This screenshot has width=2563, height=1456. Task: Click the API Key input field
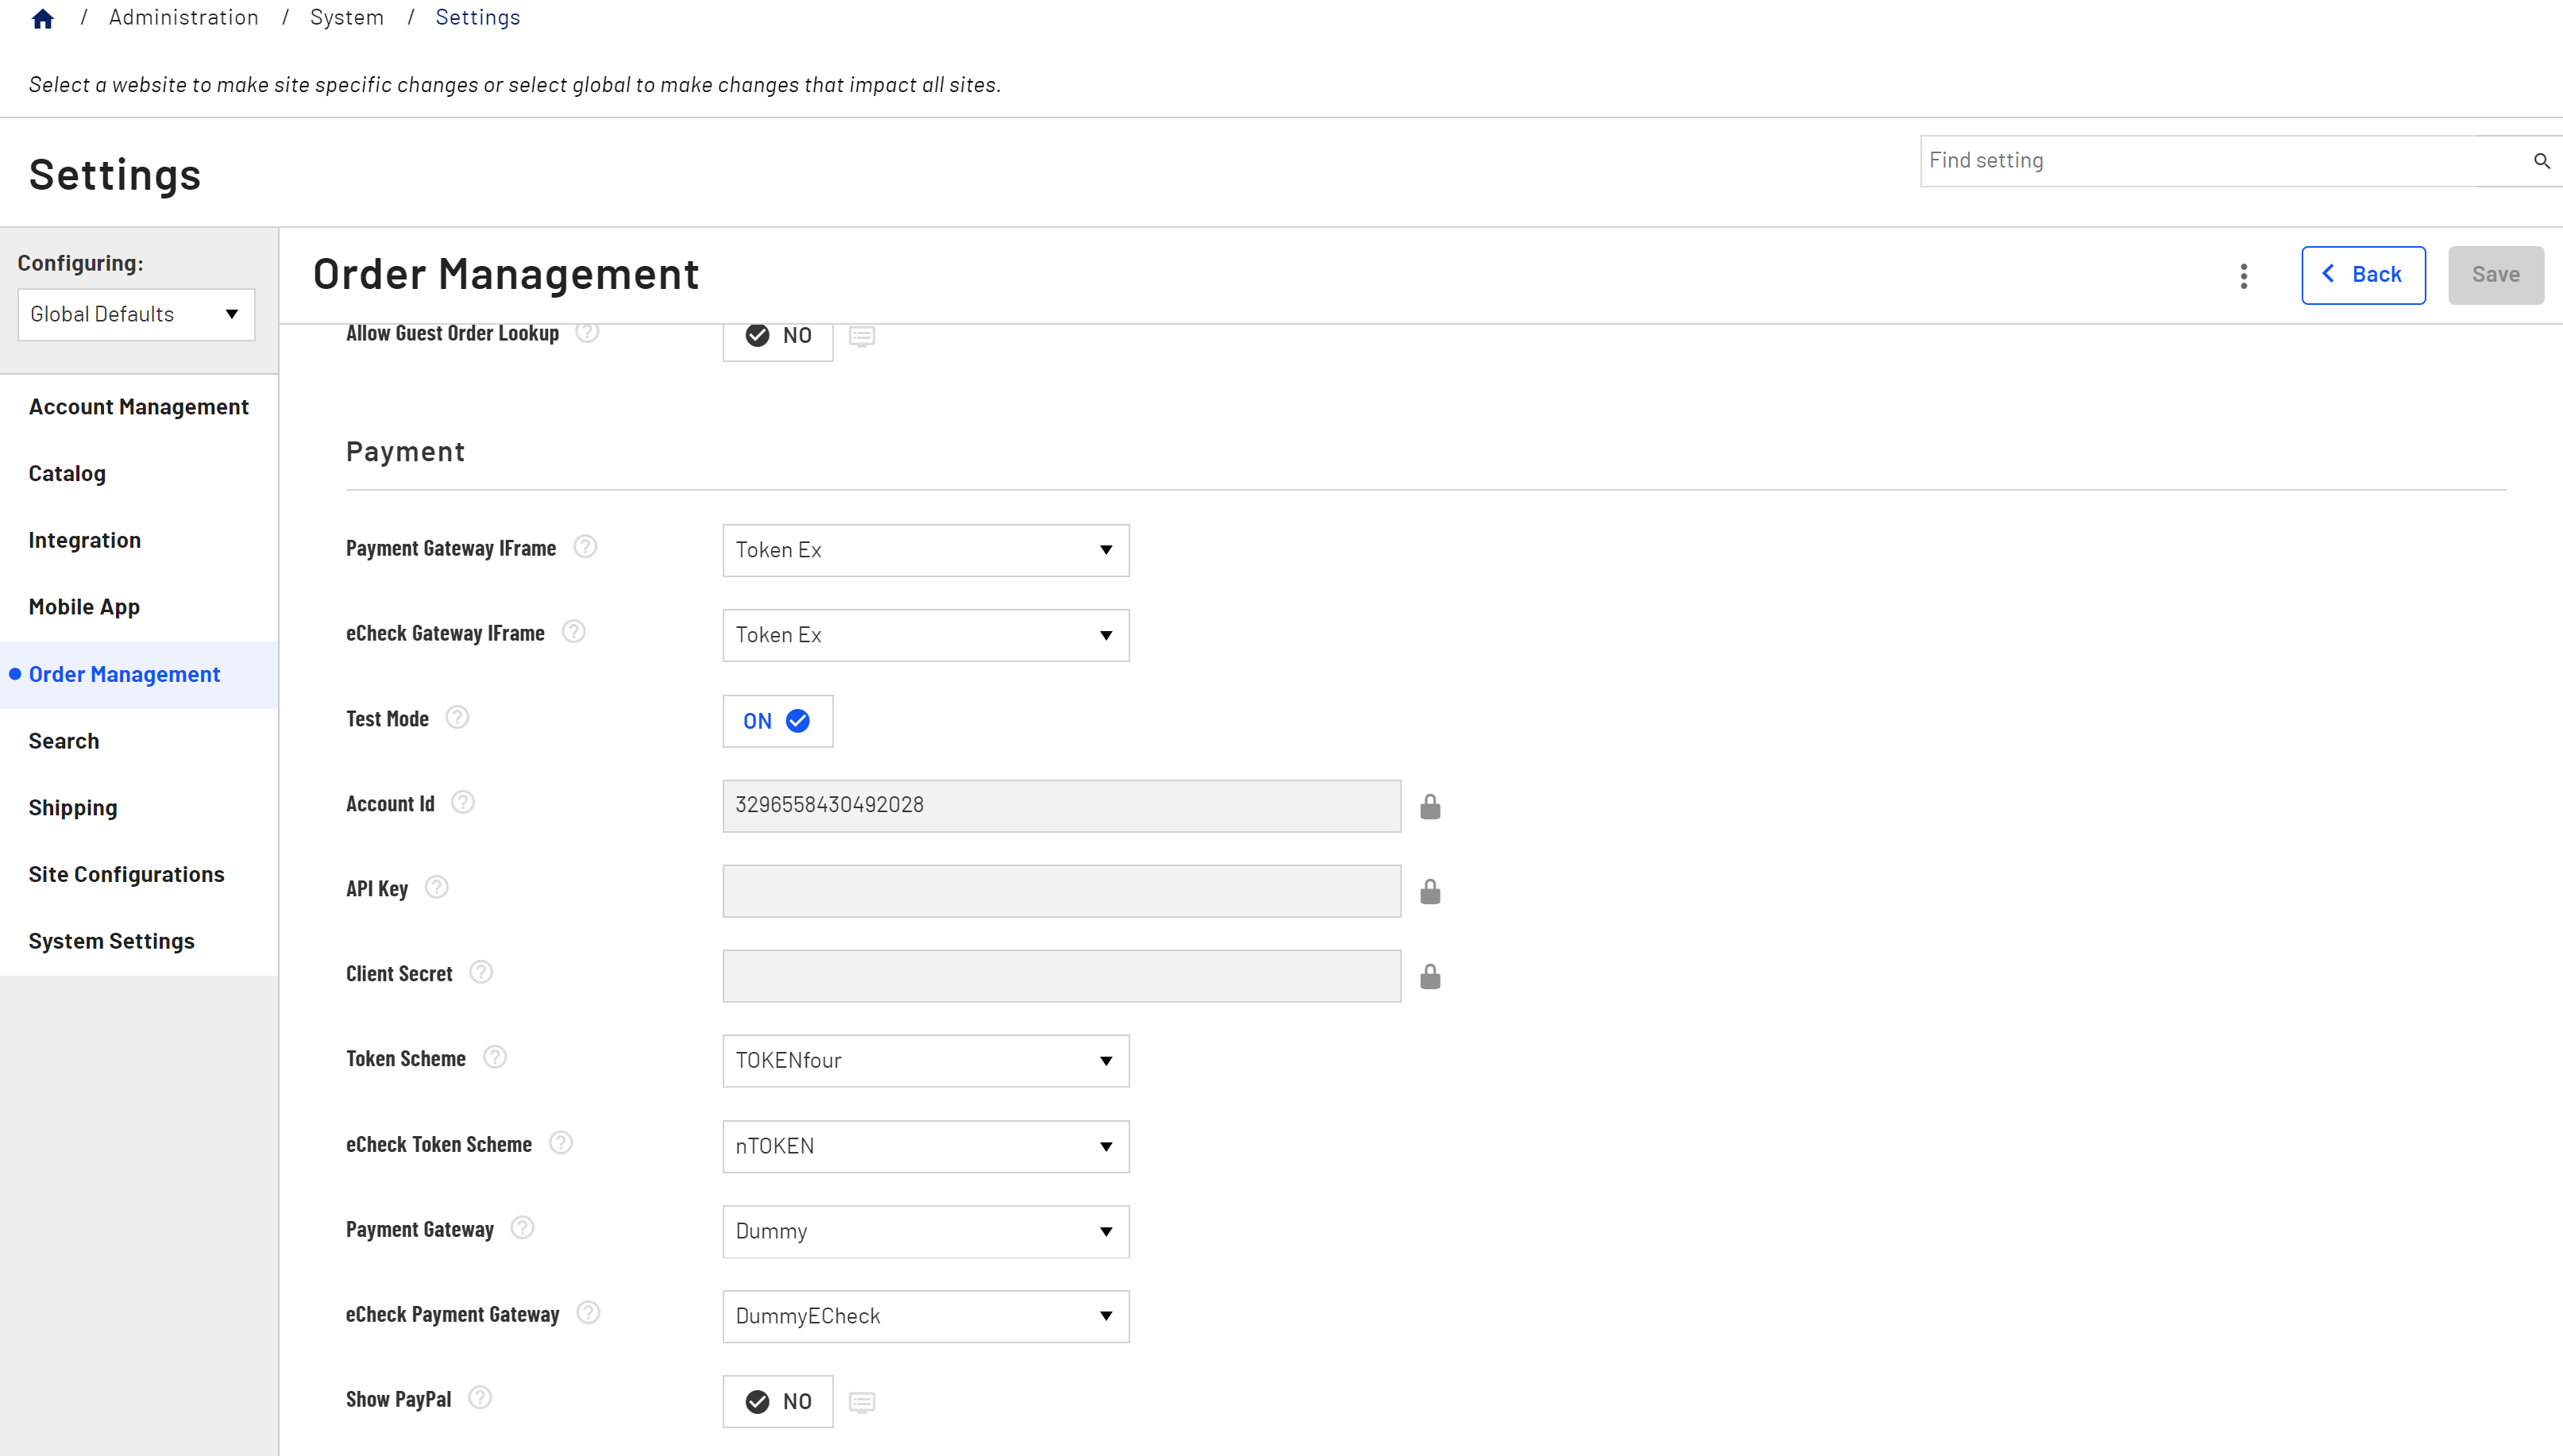1061,891
